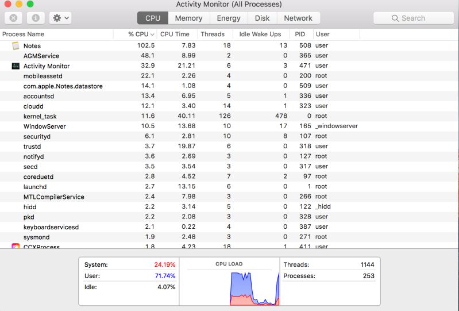Select the Activity Monitor process name

point(47,66)
